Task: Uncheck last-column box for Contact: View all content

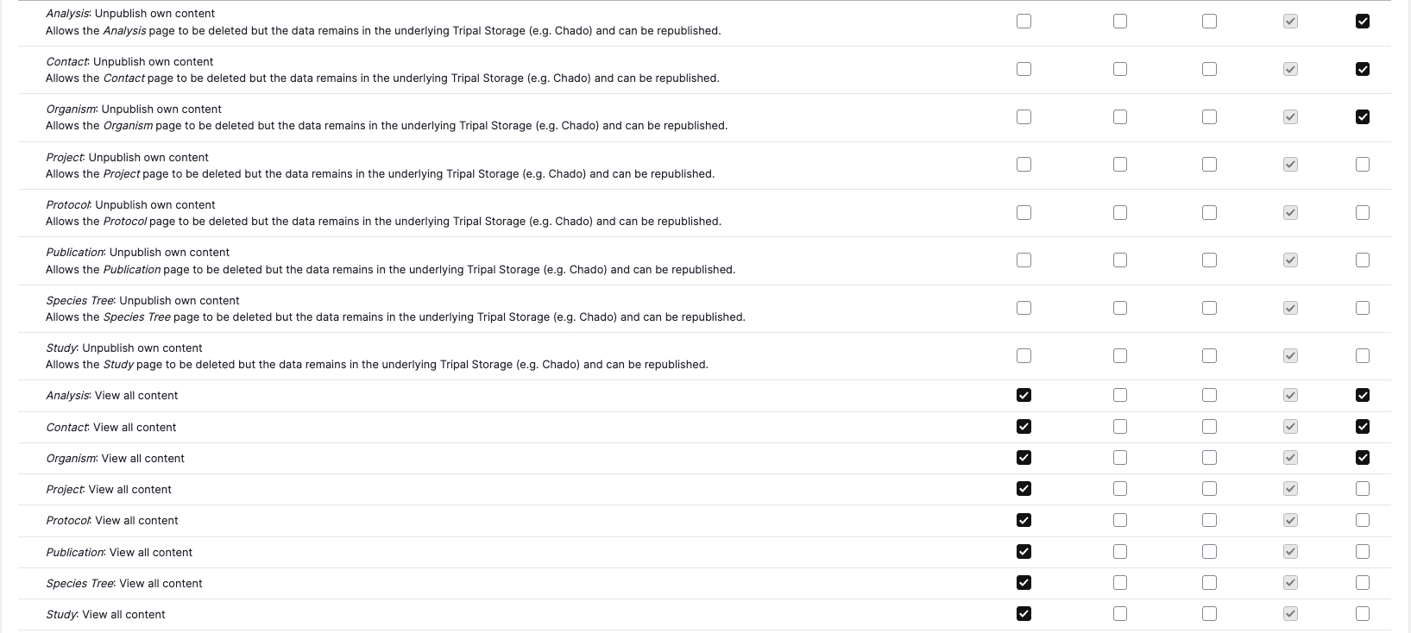Action: [1362, 426]
